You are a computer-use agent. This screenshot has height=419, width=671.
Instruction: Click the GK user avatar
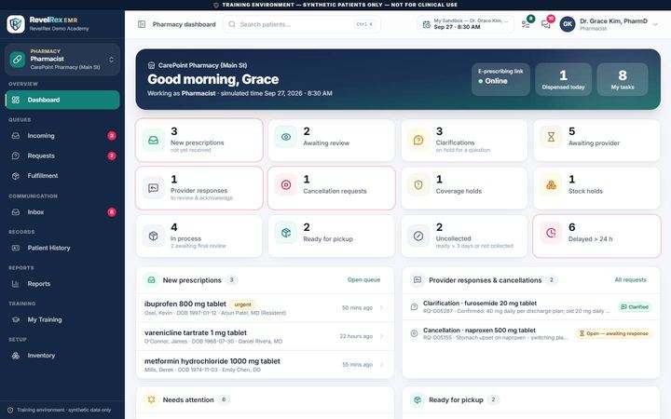(x=568, y=24)
